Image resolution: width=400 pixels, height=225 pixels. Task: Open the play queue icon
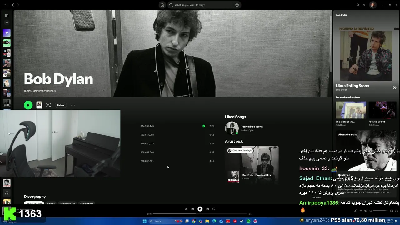point(361,211)
